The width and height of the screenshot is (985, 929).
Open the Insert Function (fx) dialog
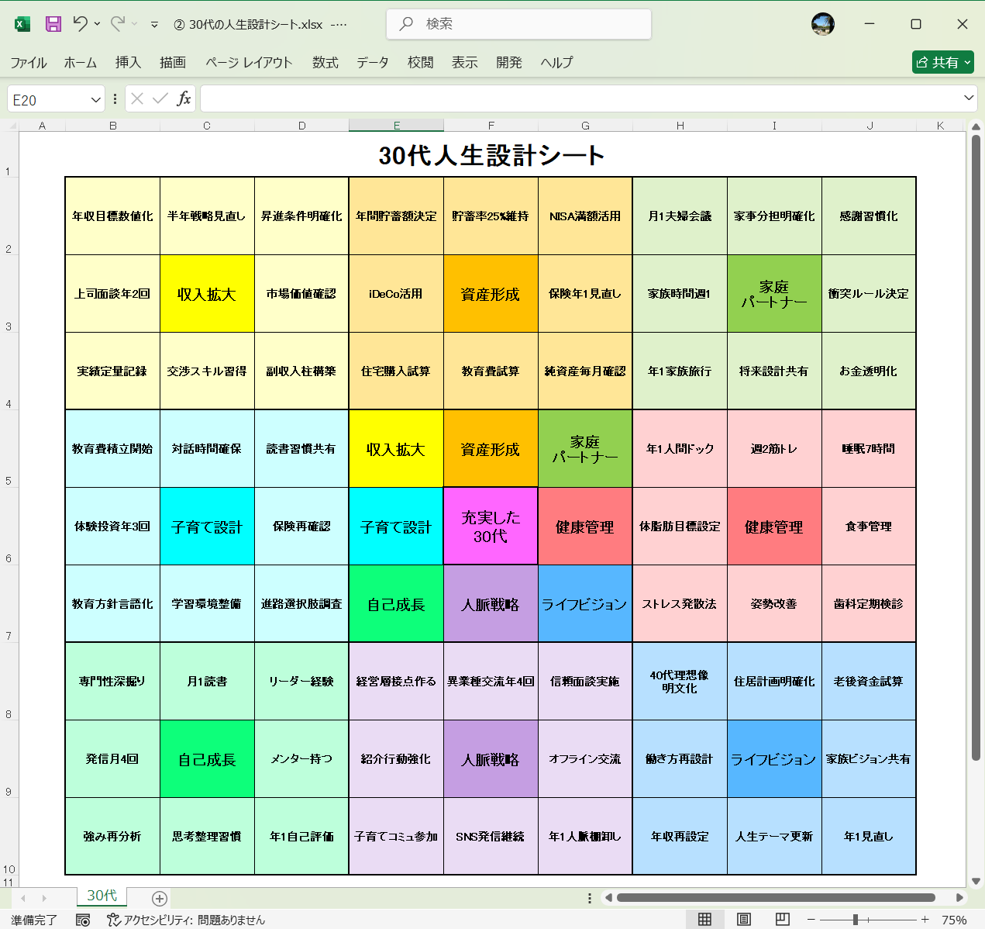coord(185,98)
